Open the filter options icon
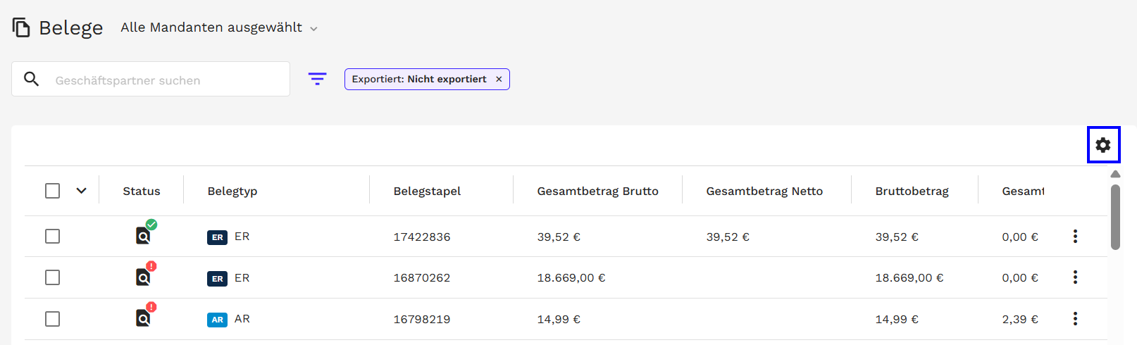This screenshot has height=345, width=1137. click(318, 79)
